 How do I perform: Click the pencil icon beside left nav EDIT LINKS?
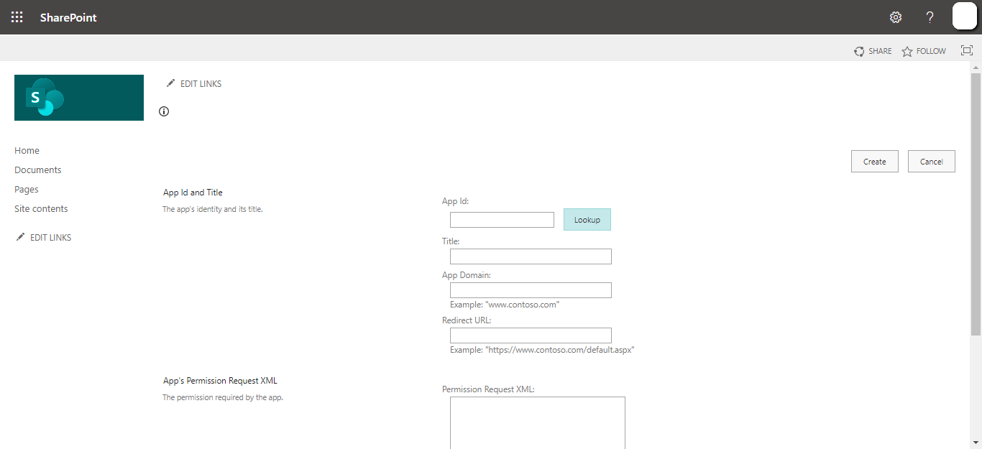tap(20, 237)
